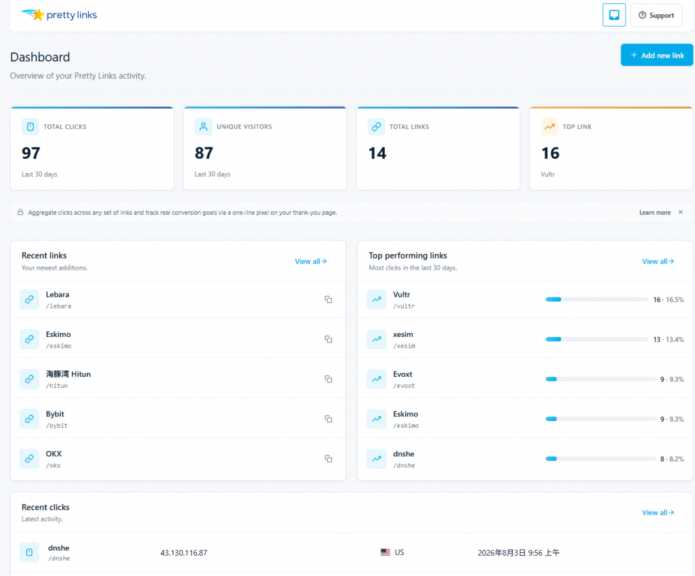Image resolution: width=695 pixels, height=576 pixels.
Task: Copy the OKX link
Action: (328, 459)
